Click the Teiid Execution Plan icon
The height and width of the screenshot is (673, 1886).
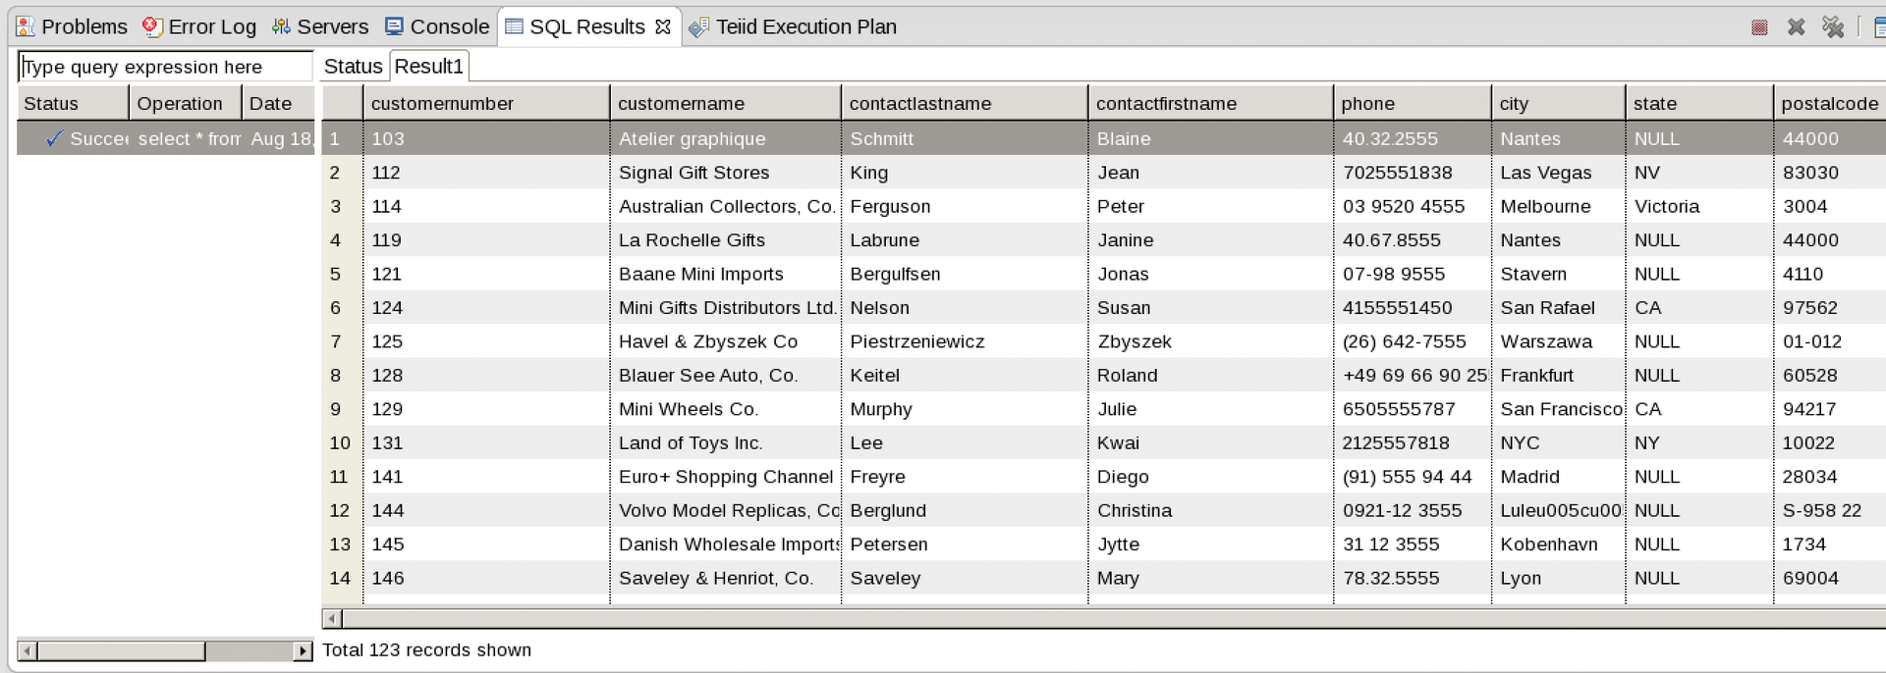(x=699, y=26)
